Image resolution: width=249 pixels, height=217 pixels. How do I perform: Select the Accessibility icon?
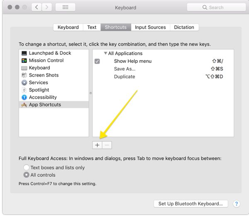[24, 98]
